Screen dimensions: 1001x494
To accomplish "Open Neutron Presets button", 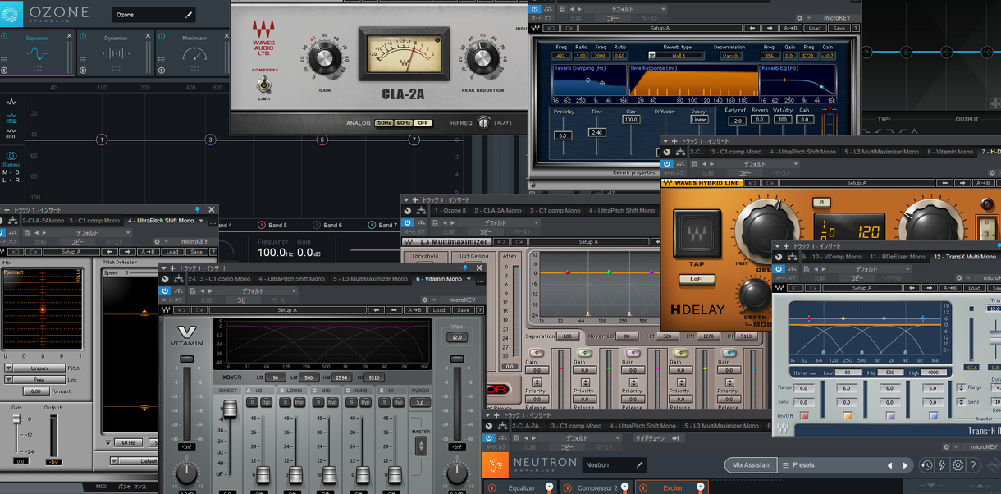I will click(798, 465).
